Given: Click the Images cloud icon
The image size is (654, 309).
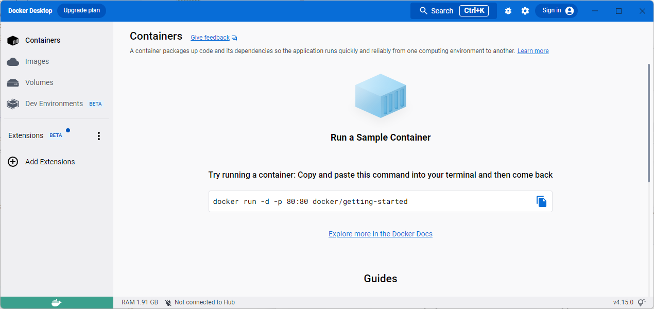Looking at the screenshot, I should click(x=13, y=62).
